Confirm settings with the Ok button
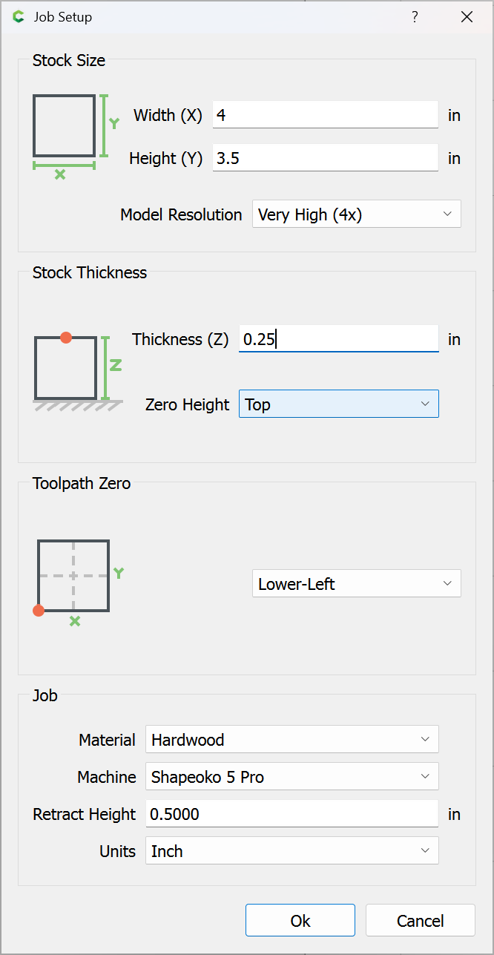Image resolution: width=494 pixels, height=955 pixels. point(300,921)
